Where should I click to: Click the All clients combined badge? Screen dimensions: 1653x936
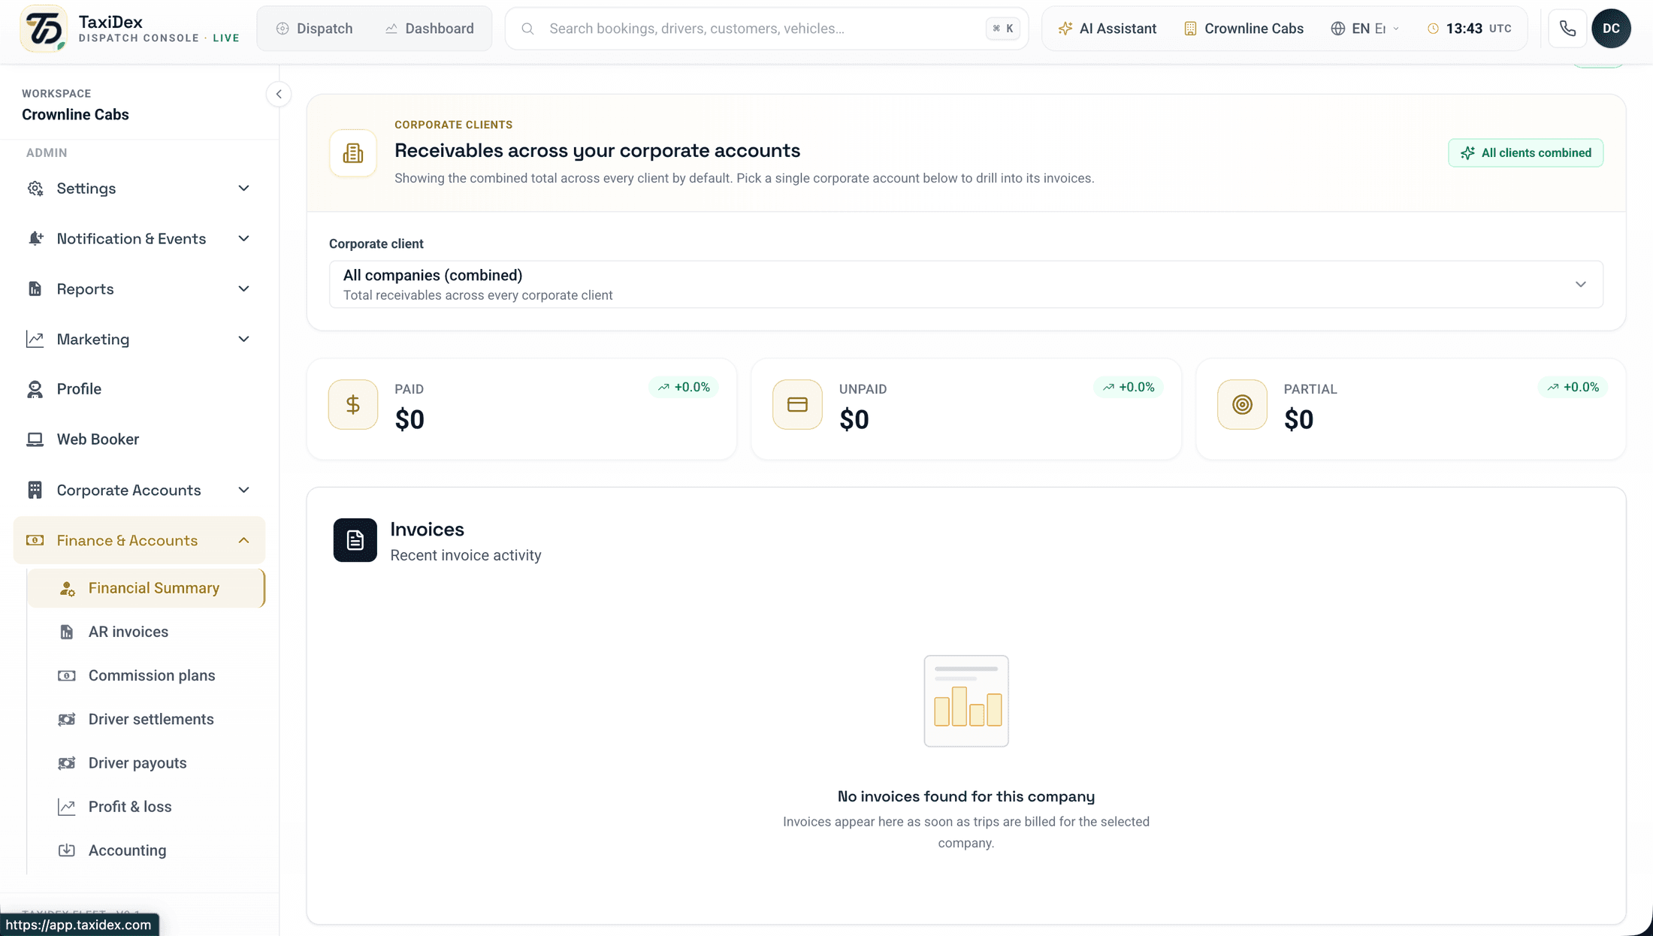click(x=1526, y=153)
